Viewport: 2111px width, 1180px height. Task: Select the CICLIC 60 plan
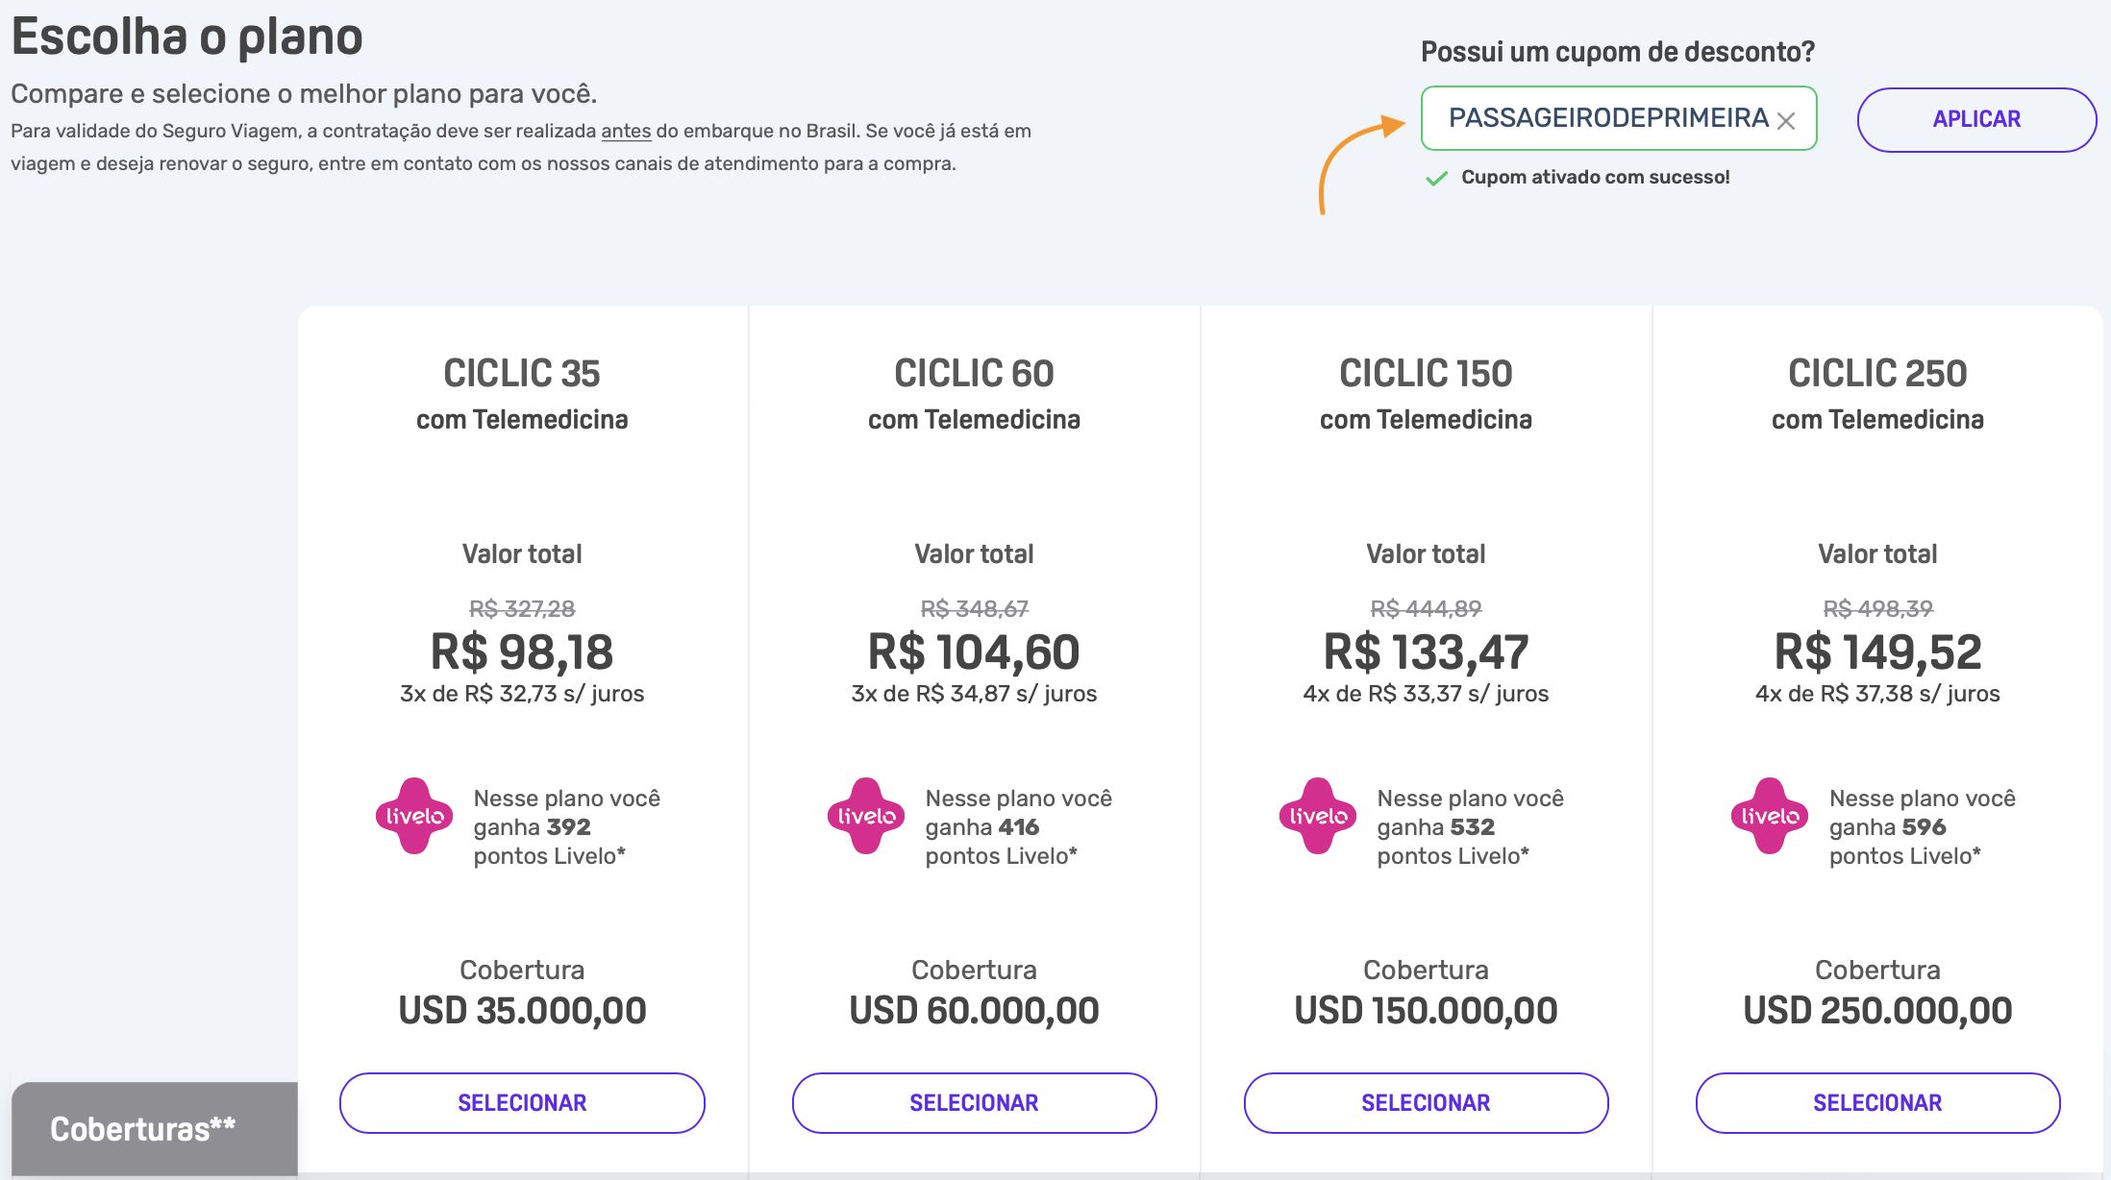[x=974, y=1103]
